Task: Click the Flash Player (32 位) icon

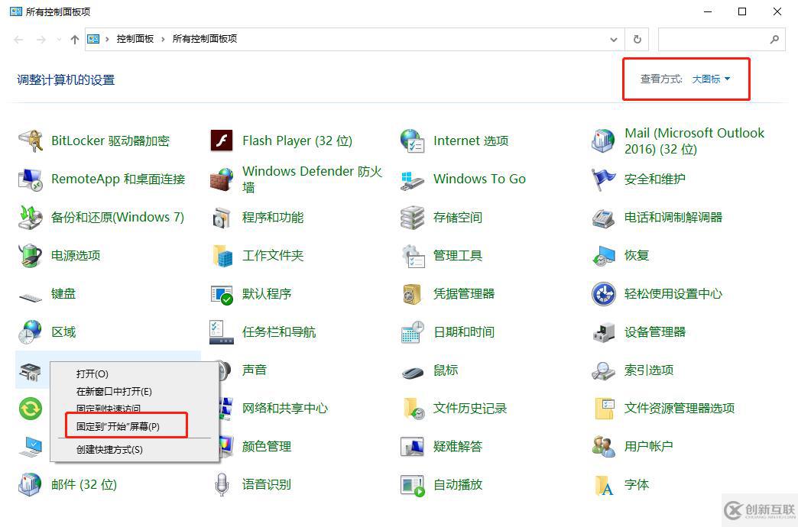Action: (222, 141)
